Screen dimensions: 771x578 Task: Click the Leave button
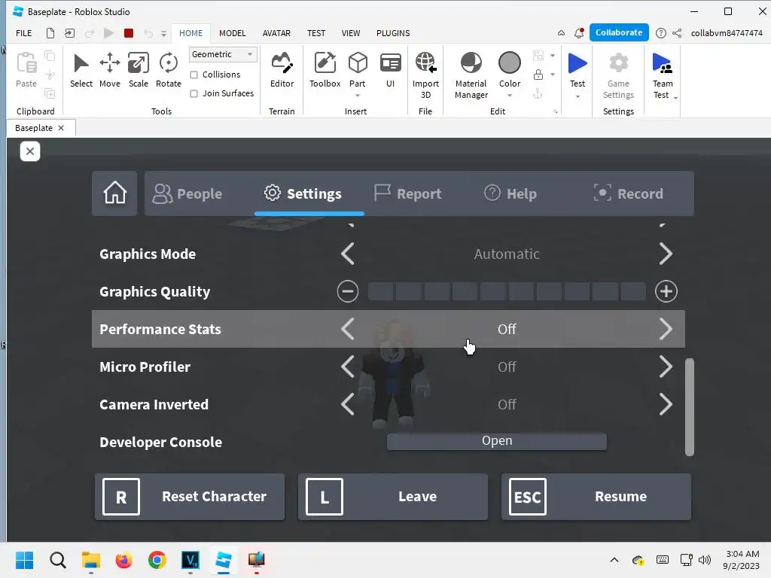click(x=393, y=497)
